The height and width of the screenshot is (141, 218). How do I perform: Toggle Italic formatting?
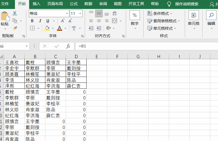40,21
